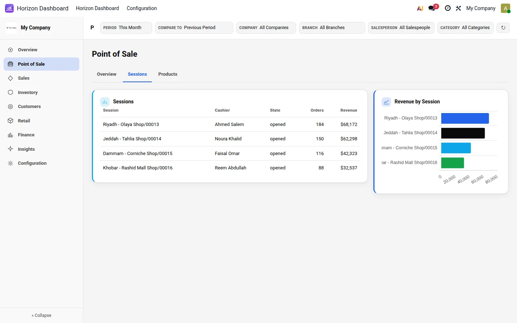
Task: Click the Khobar - Rashid Mall Shop/00016 session
Action: tap(138, 168)
